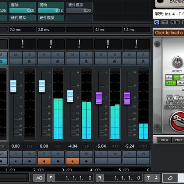Open channel 4 edit settings (e icon)
The width and height of the screenshot is (184, 184).
tap(86, 61)
